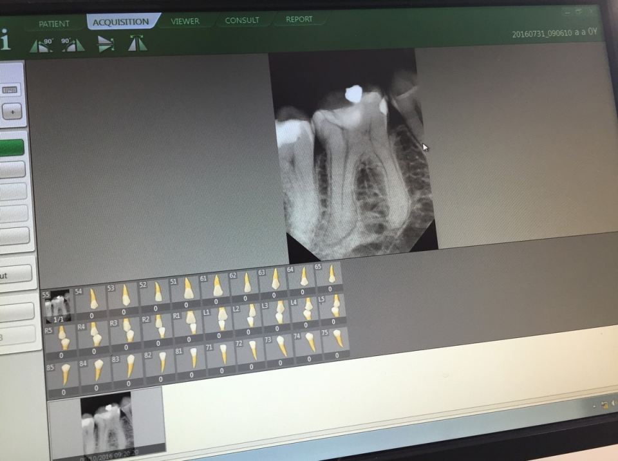Select bitewing slot R4
This screenshot has height=461, width=618.
[x=93, y=338]
